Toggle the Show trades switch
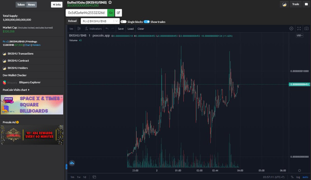The image size is (311, 180). [147, 22]
